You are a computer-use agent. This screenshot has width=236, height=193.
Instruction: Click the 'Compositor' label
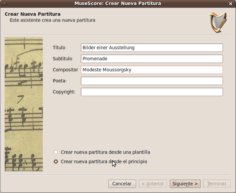click(x=65, y=70)
